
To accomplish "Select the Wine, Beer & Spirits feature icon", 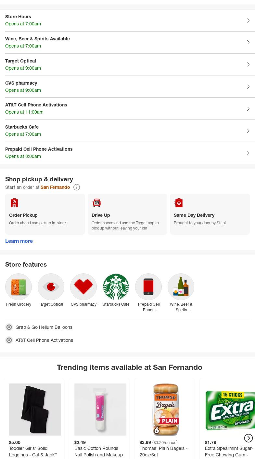I will [x=181, y=287].
